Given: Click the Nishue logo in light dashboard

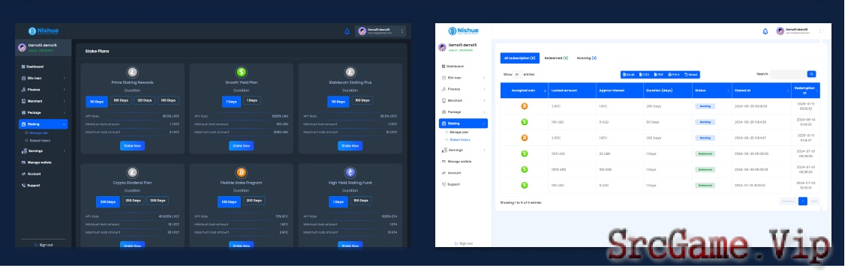Looking at the screenshot, I should [464, 31].
